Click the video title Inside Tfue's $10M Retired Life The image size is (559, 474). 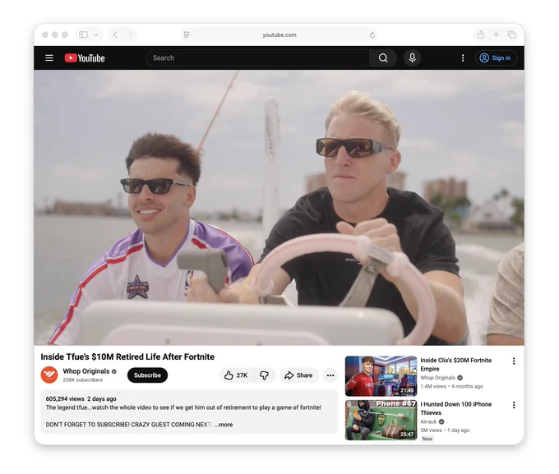pyautogui.click(x=127, y=357)
